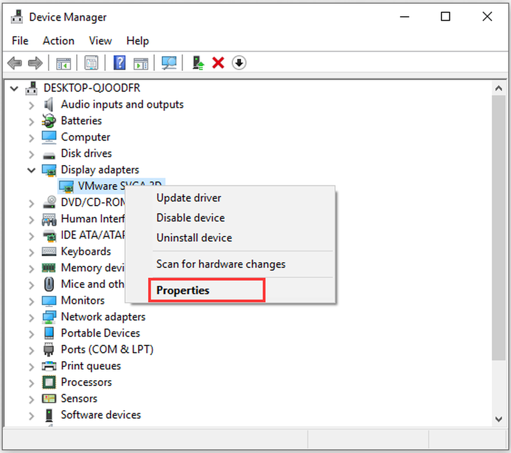Screen dimensions: 511x453
Task: Select Update driver in the context menu
Action: pyautogui.click(x=189, y=198)
